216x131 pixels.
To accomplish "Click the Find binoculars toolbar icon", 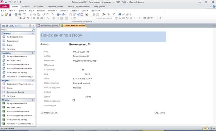I will point(120,14).
